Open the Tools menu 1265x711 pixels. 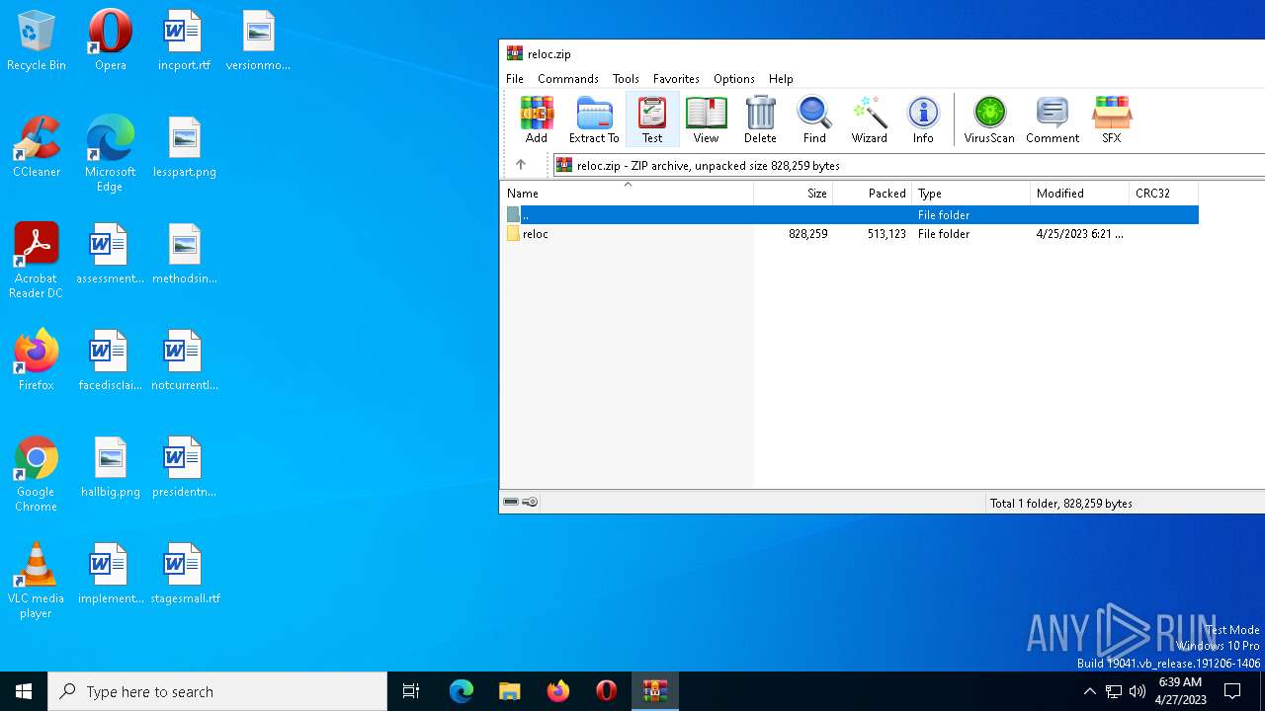[x=626, y=78]
